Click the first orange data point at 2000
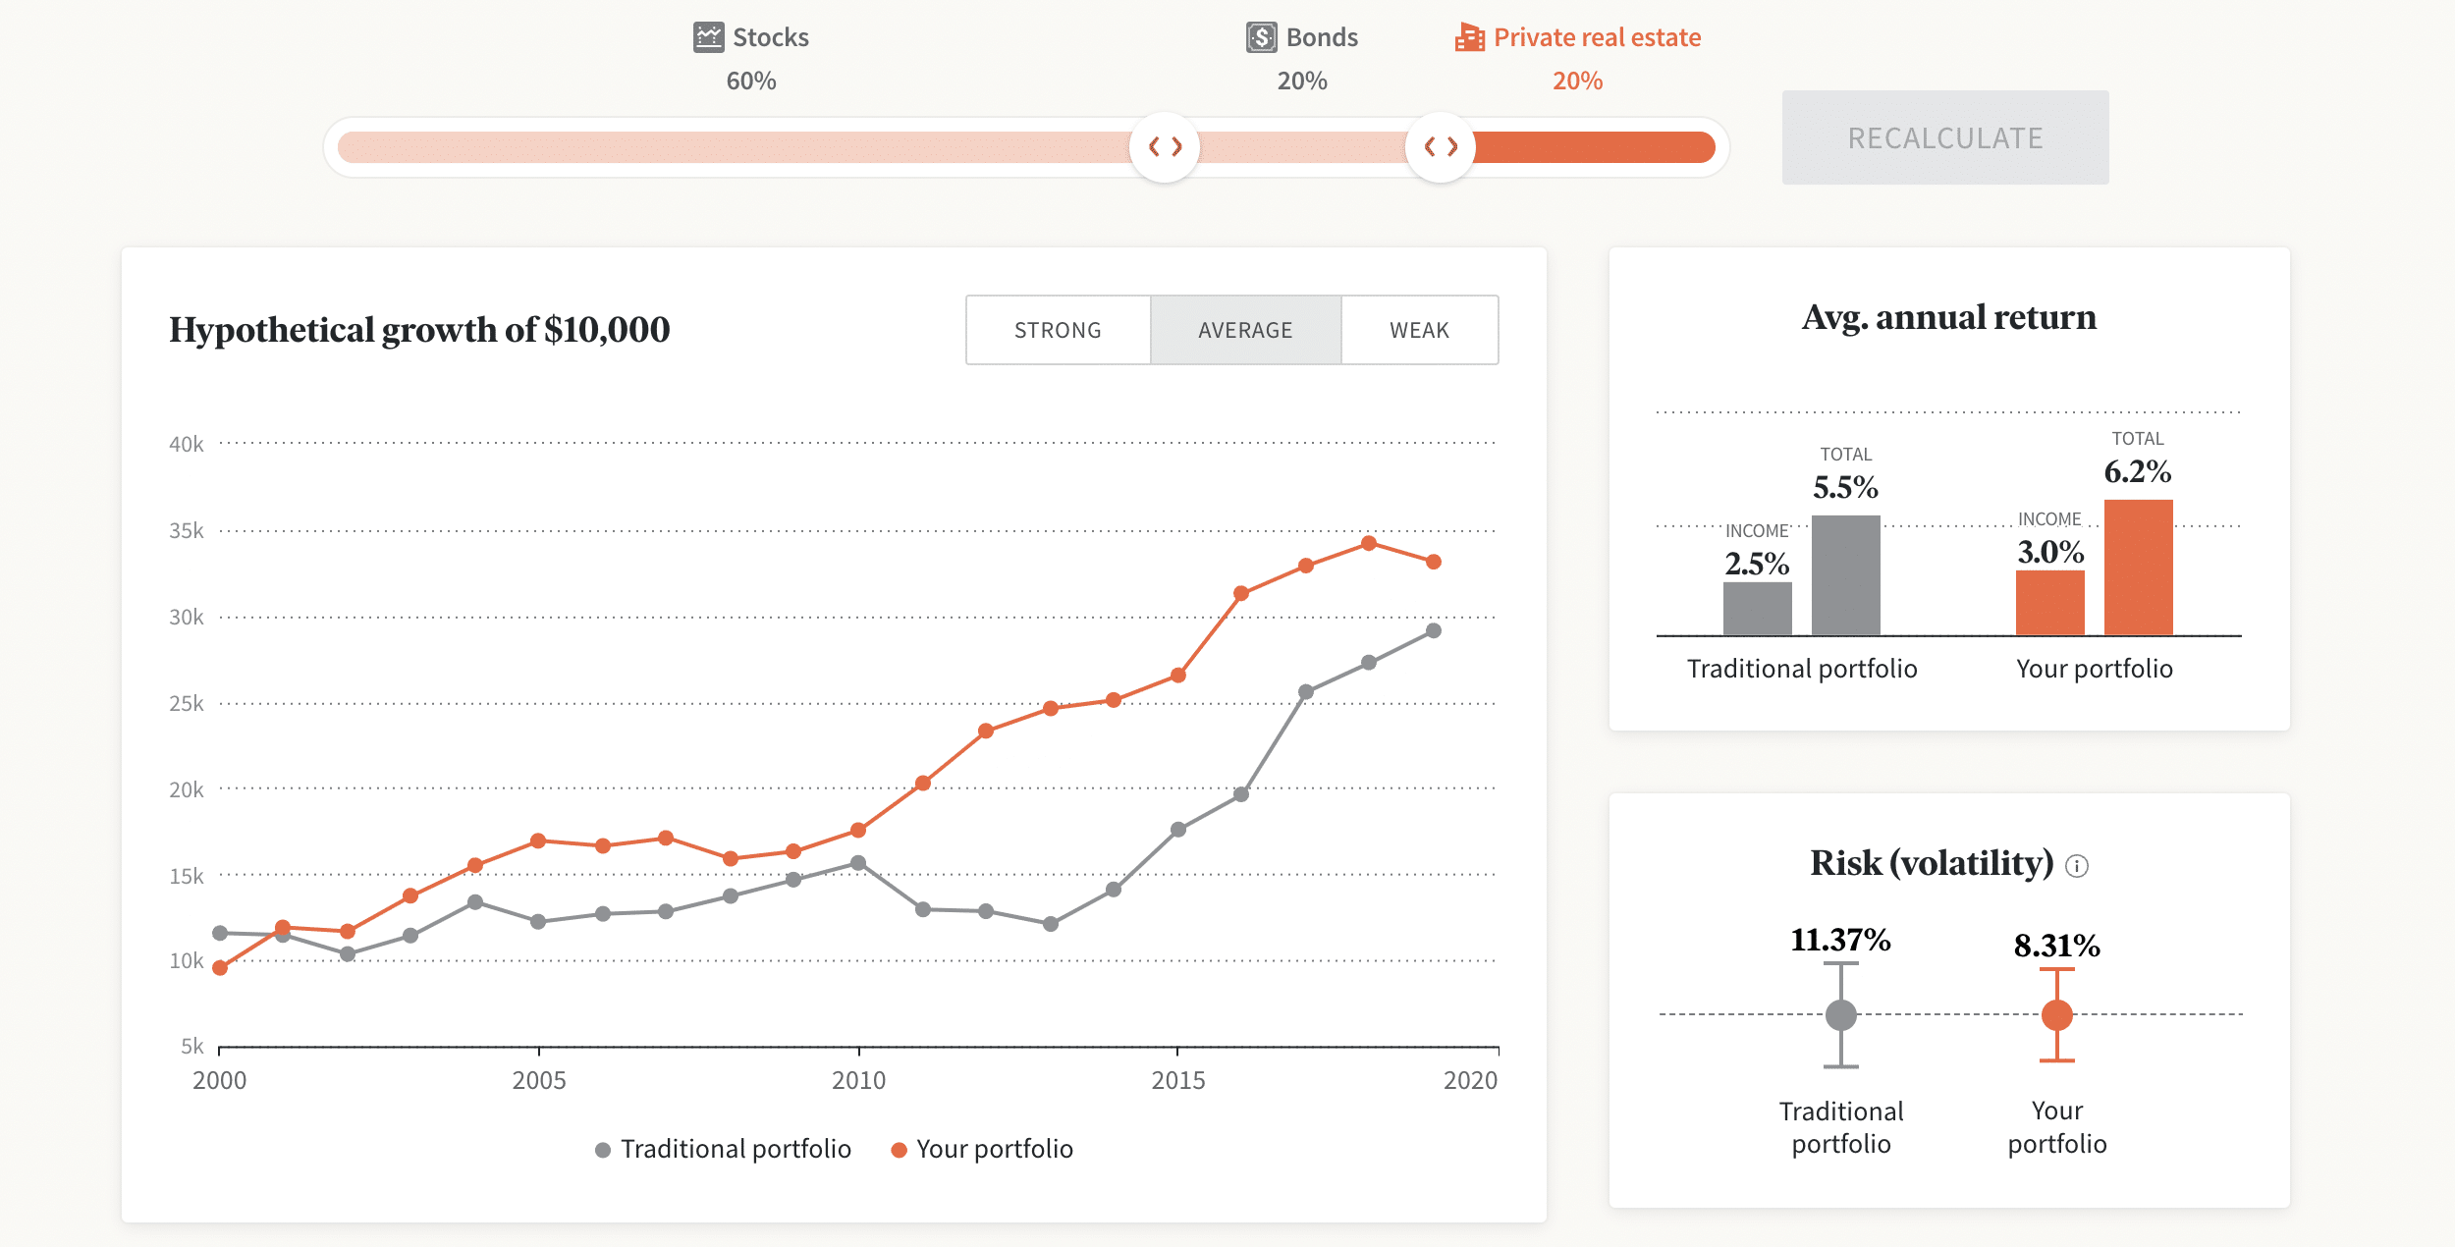2455x1247 pixels. tap(220, 968)
